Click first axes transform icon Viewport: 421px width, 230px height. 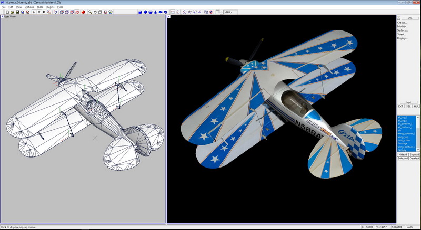coord(185,12)
